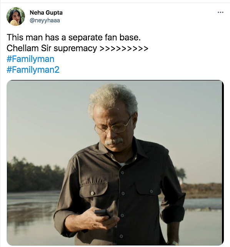Select the "This man has a separate fan base" text

click(74, 37)
